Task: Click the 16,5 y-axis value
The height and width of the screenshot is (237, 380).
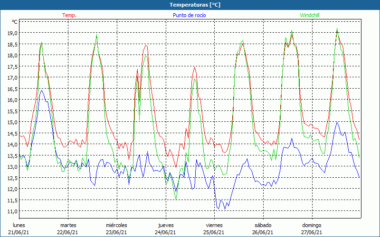Action: (x=12, y=89)
